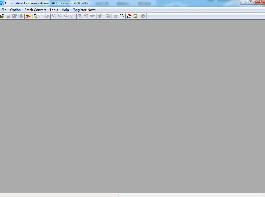Screen dimensions: 265x197
Task: Open the Batch Convert menu
Action: point(35,10)
